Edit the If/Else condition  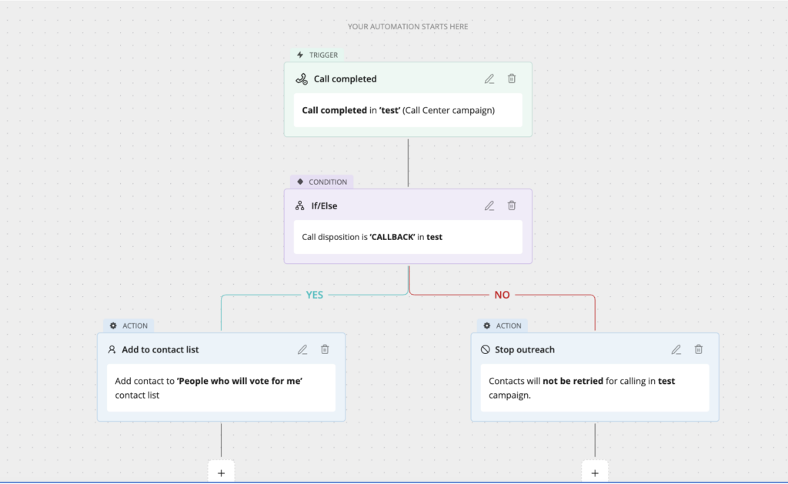[489, 205]
